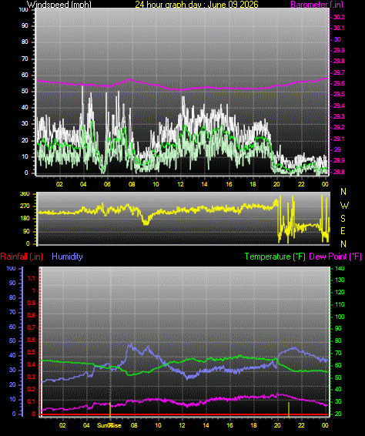Click the W compass direction label
Image resolution: width=365 pixels, height=436 pixels.
click(344, 206)
